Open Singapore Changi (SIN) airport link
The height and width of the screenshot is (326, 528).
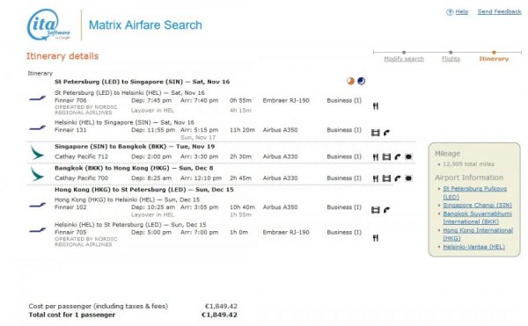[x=478, y=205]
